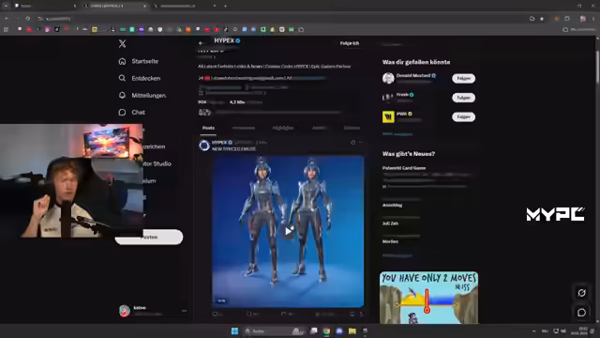Bookmark page with the address bar star
The height and width of the screenshot is (338, 600).
click(x=542, y=19)
